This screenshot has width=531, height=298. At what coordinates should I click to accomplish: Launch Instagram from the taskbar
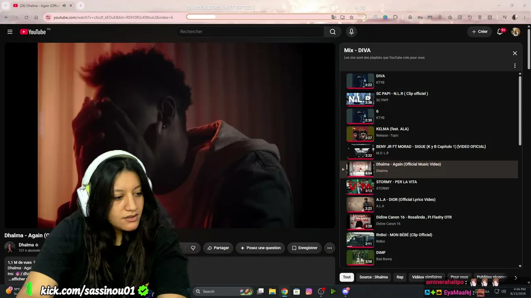[x=309, y=291]
